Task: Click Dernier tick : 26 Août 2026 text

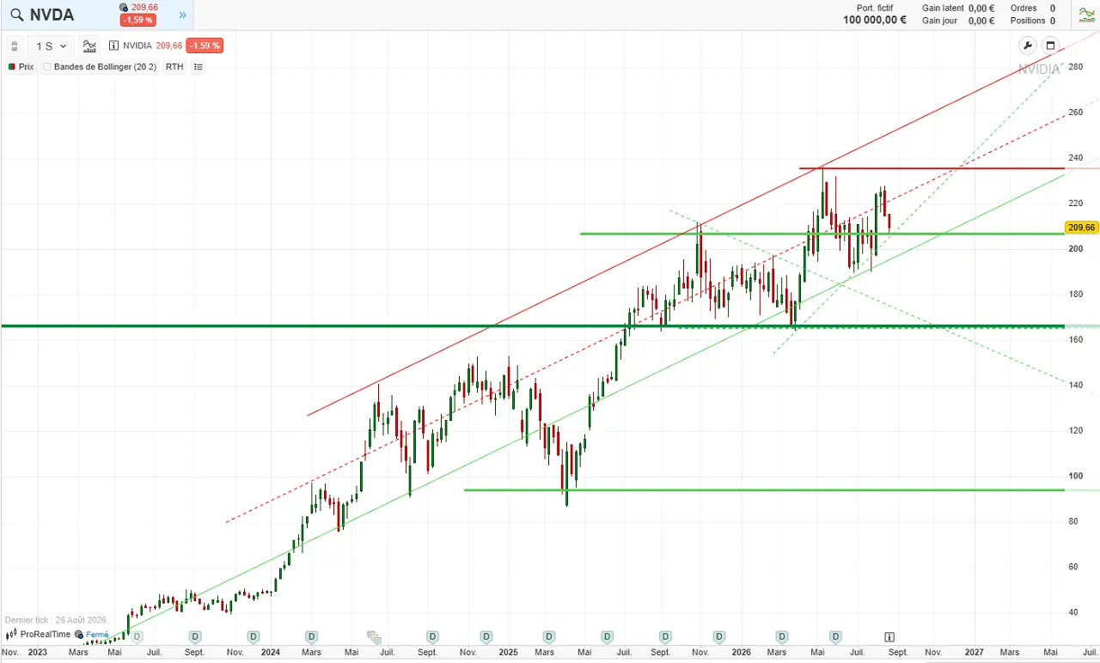Action: tap(55, 619)
